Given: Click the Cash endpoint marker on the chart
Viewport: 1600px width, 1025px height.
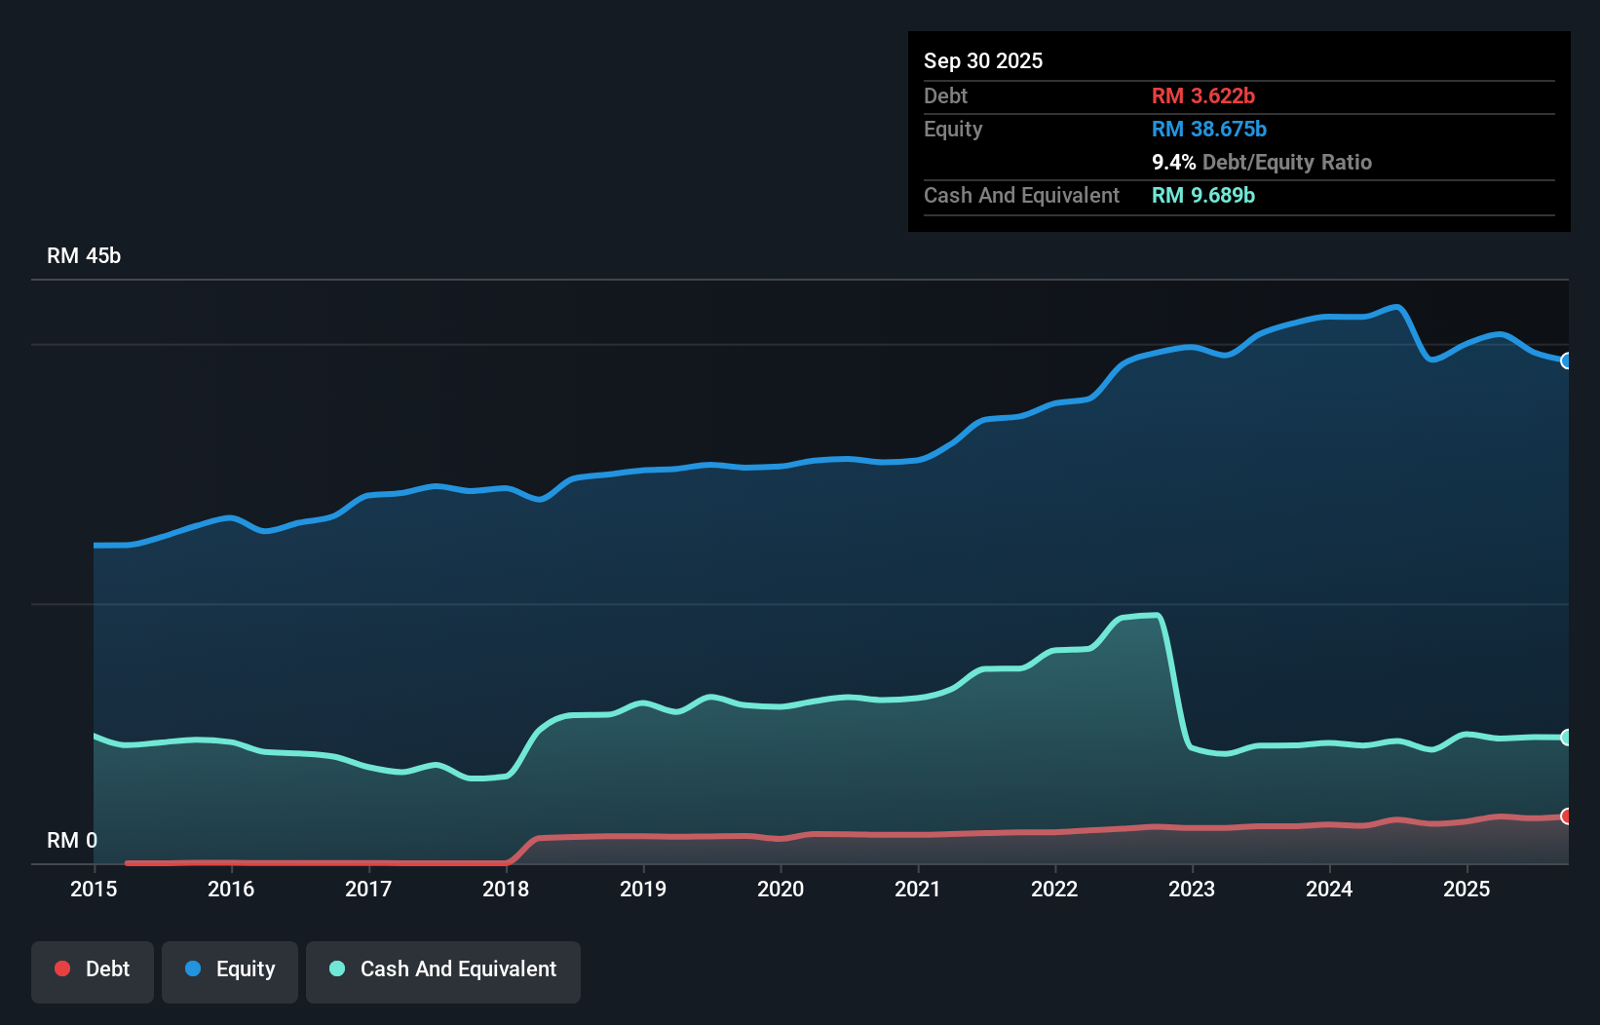Looking at the screenshot, I should (1566, 737).
